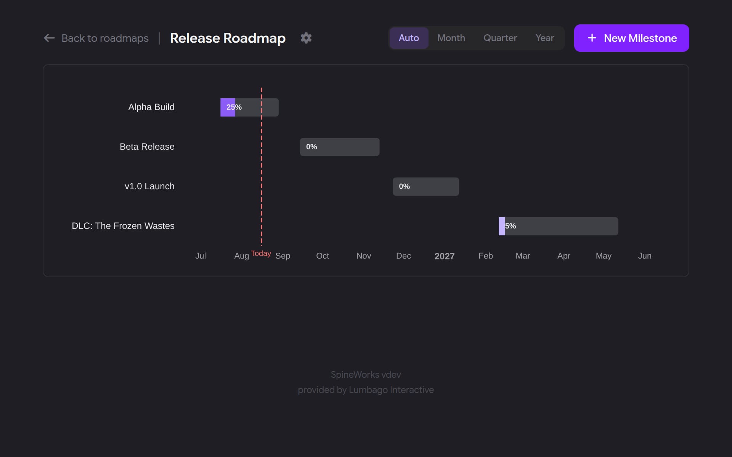This screenshot has width=732, height=457.
Task: Click the Apr axis label
Action: [x=564, y=256]
